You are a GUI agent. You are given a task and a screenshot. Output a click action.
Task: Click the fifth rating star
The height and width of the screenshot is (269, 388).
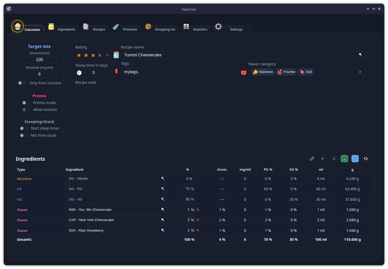(x=107, y=55)
